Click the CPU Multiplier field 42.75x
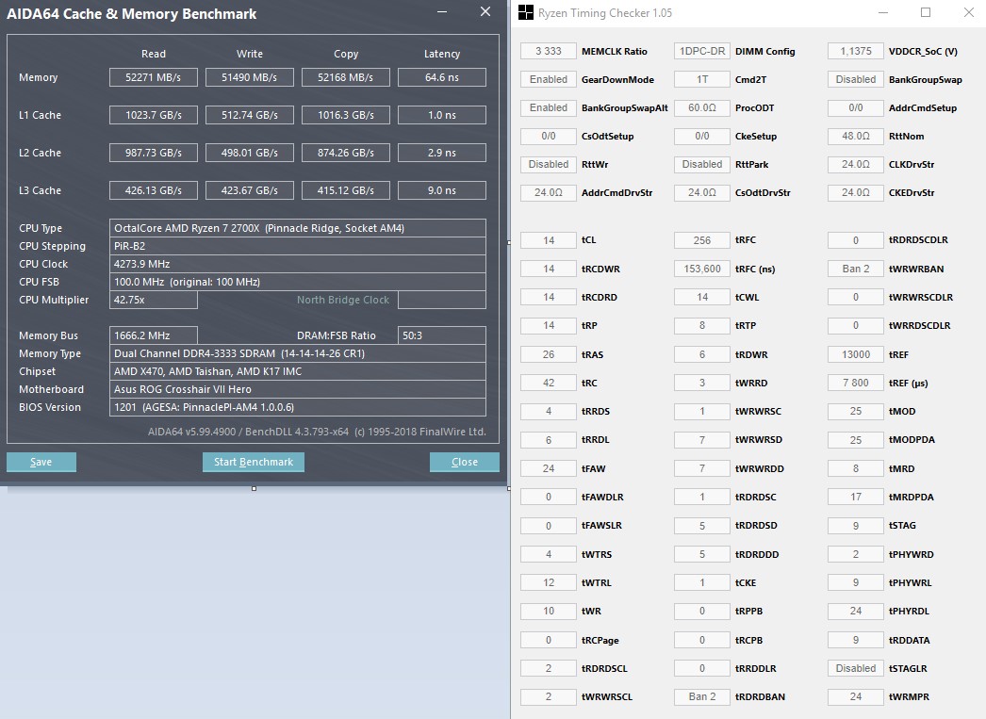The image size is (986, 719). point(154,300)
